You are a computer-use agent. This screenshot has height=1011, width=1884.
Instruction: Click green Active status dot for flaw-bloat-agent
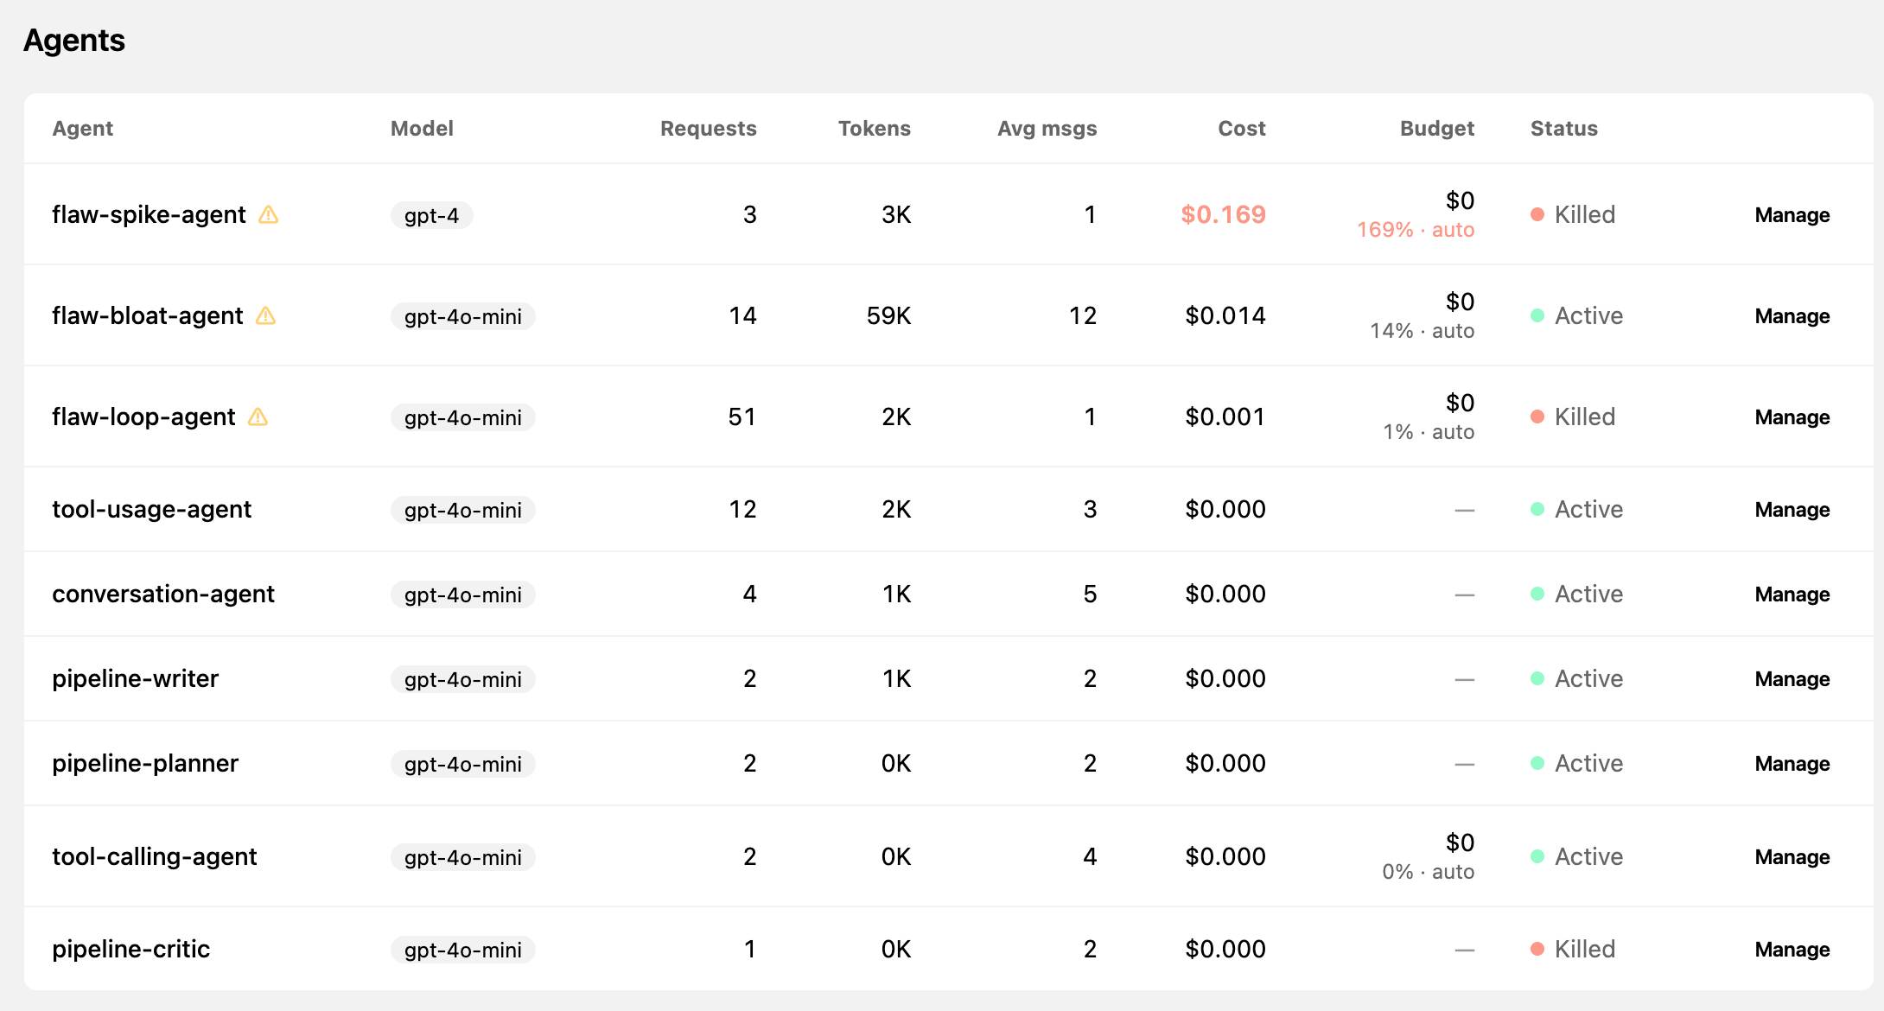(1537, 315)
